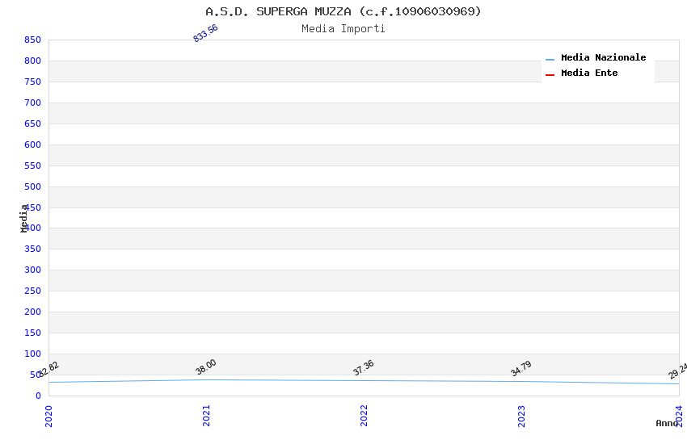The height and width of the screenshot is (444, 687).
Task: Click the red Media Ente legend swatch
Action: (550, 75)
